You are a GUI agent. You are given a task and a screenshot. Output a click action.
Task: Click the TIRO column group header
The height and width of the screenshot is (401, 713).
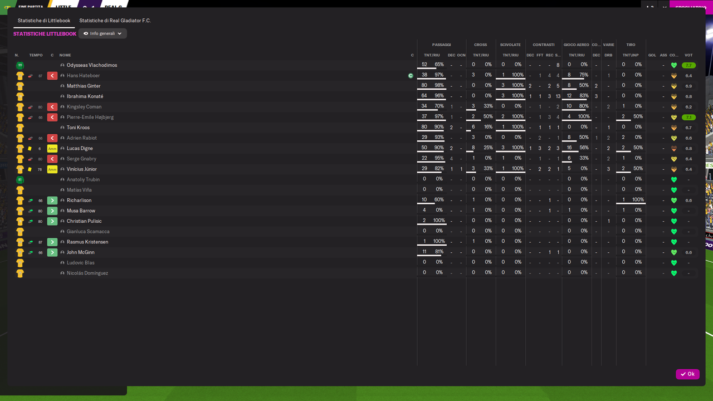(631, 45)
